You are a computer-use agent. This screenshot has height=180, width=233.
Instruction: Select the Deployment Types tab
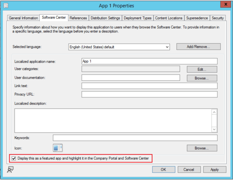pos(138,18)
